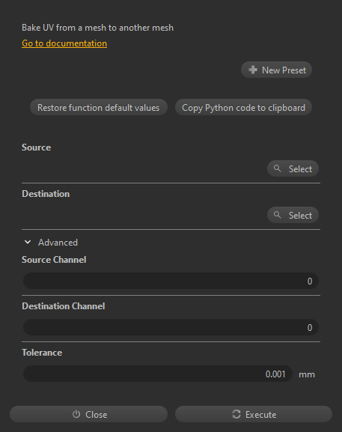342x432 pixels.
Task: Focus the Destination Channel value field
Action: point(171,327)
